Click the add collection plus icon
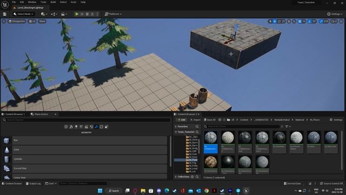 pyautogui.click(x=192, y=177)
